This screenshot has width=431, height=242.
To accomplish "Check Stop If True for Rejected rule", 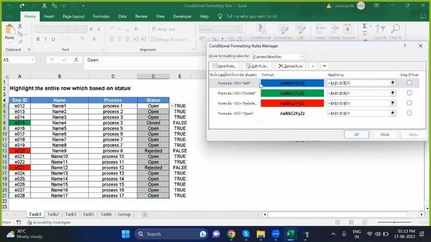I will pyautogui.click(x=409, y=103).
